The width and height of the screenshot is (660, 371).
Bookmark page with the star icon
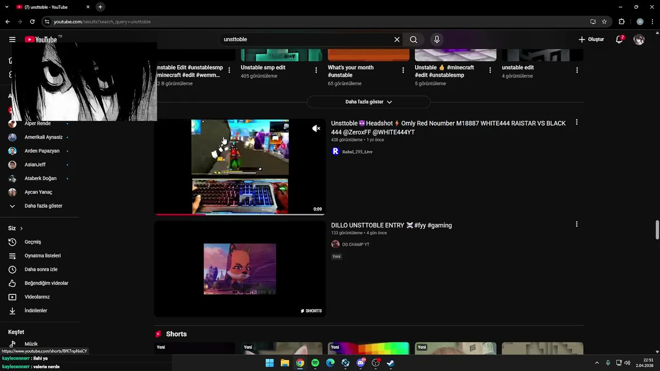604,22
